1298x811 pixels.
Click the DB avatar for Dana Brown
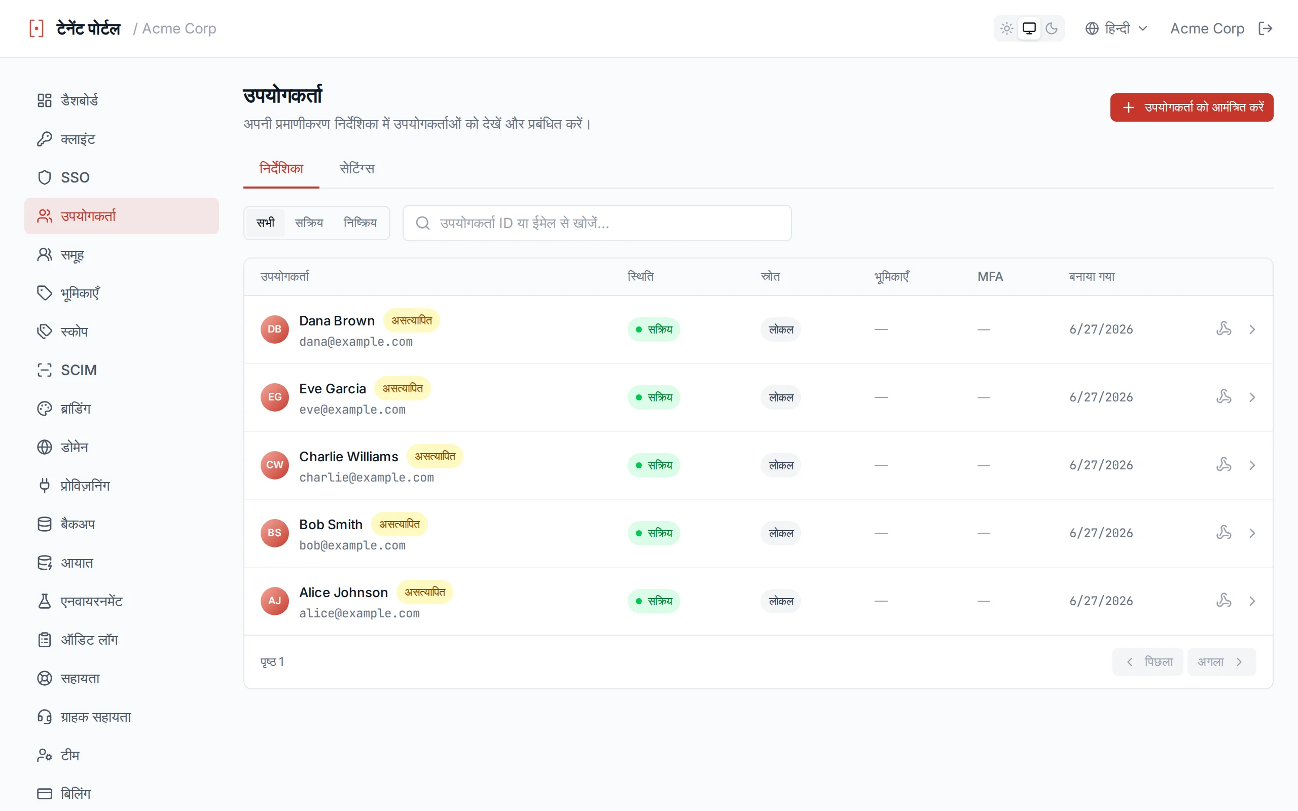point(275,329)
